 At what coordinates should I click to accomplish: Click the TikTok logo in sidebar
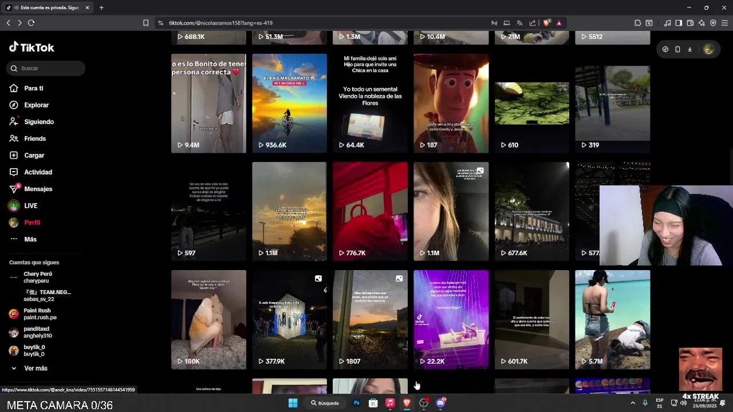(x=31, y=47)
